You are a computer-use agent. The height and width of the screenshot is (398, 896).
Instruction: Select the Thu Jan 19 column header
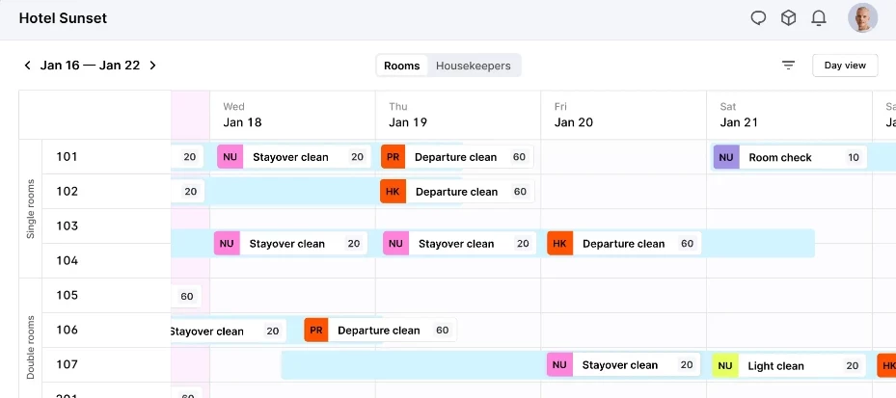tap(408, 115)
